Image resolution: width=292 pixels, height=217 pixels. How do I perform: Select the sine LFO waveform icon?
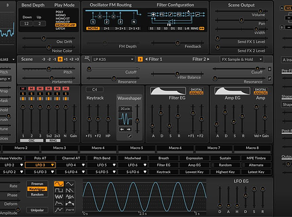[x=59, y=184]
